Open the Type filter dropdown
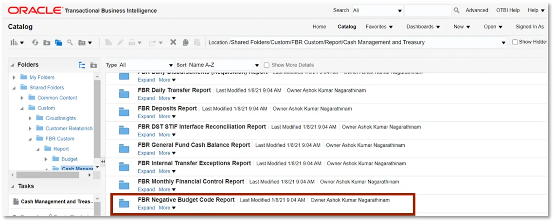Image resolution: width=554 pixels, height=222 pixels. [146, 65]
